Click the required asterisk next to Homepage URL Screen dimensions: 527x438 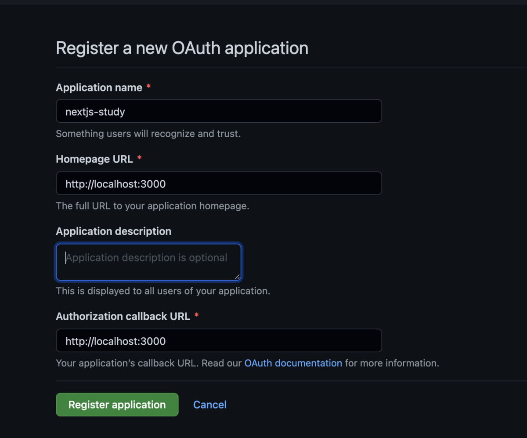tap(139, 159)
